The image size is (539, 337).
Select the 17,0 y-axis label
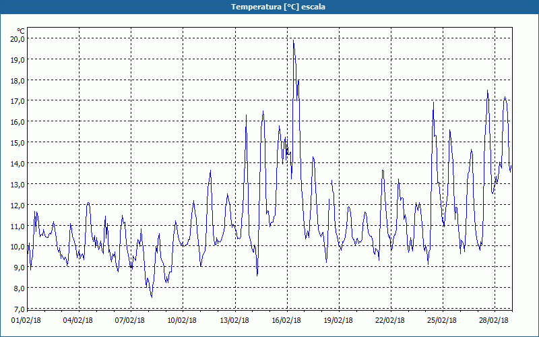pos(18,101)
